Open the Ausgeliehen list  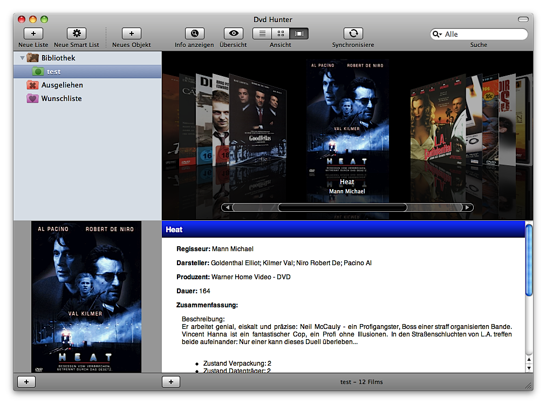click(x=87, y=85)
